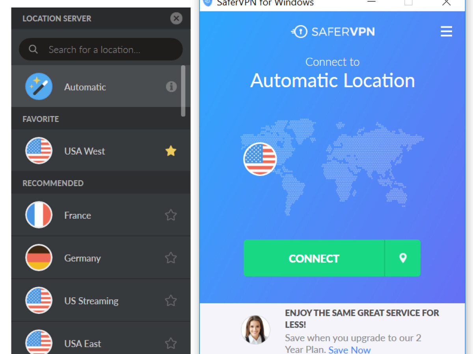Click the Germany flag icon
The width and height of the screenshot is (473, 354).
pos(39,258)
